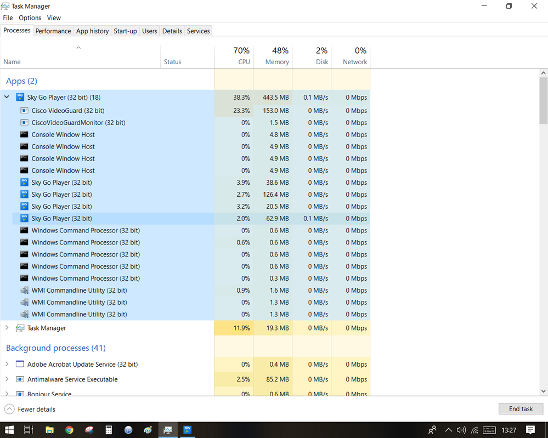Switch to the Services tab

click(198, 31)
